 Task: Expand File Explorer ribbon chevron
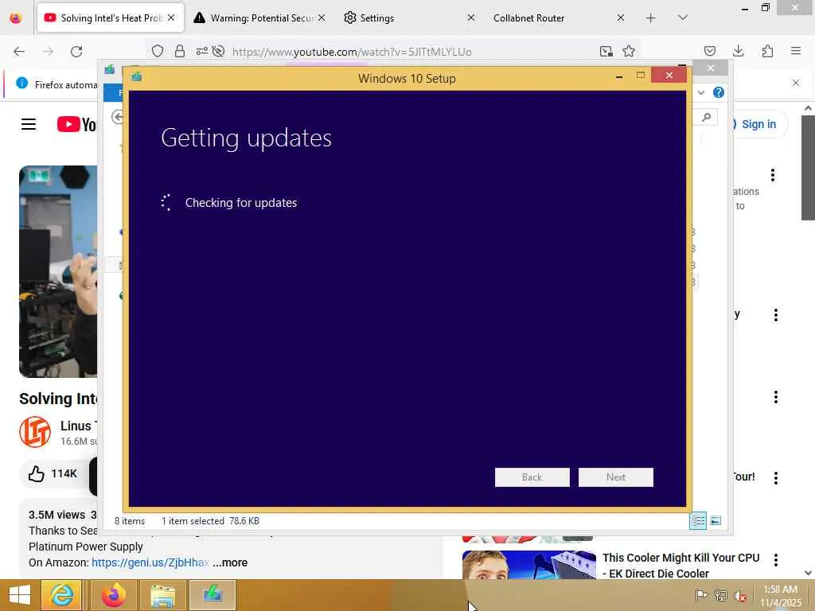[701, 92]
